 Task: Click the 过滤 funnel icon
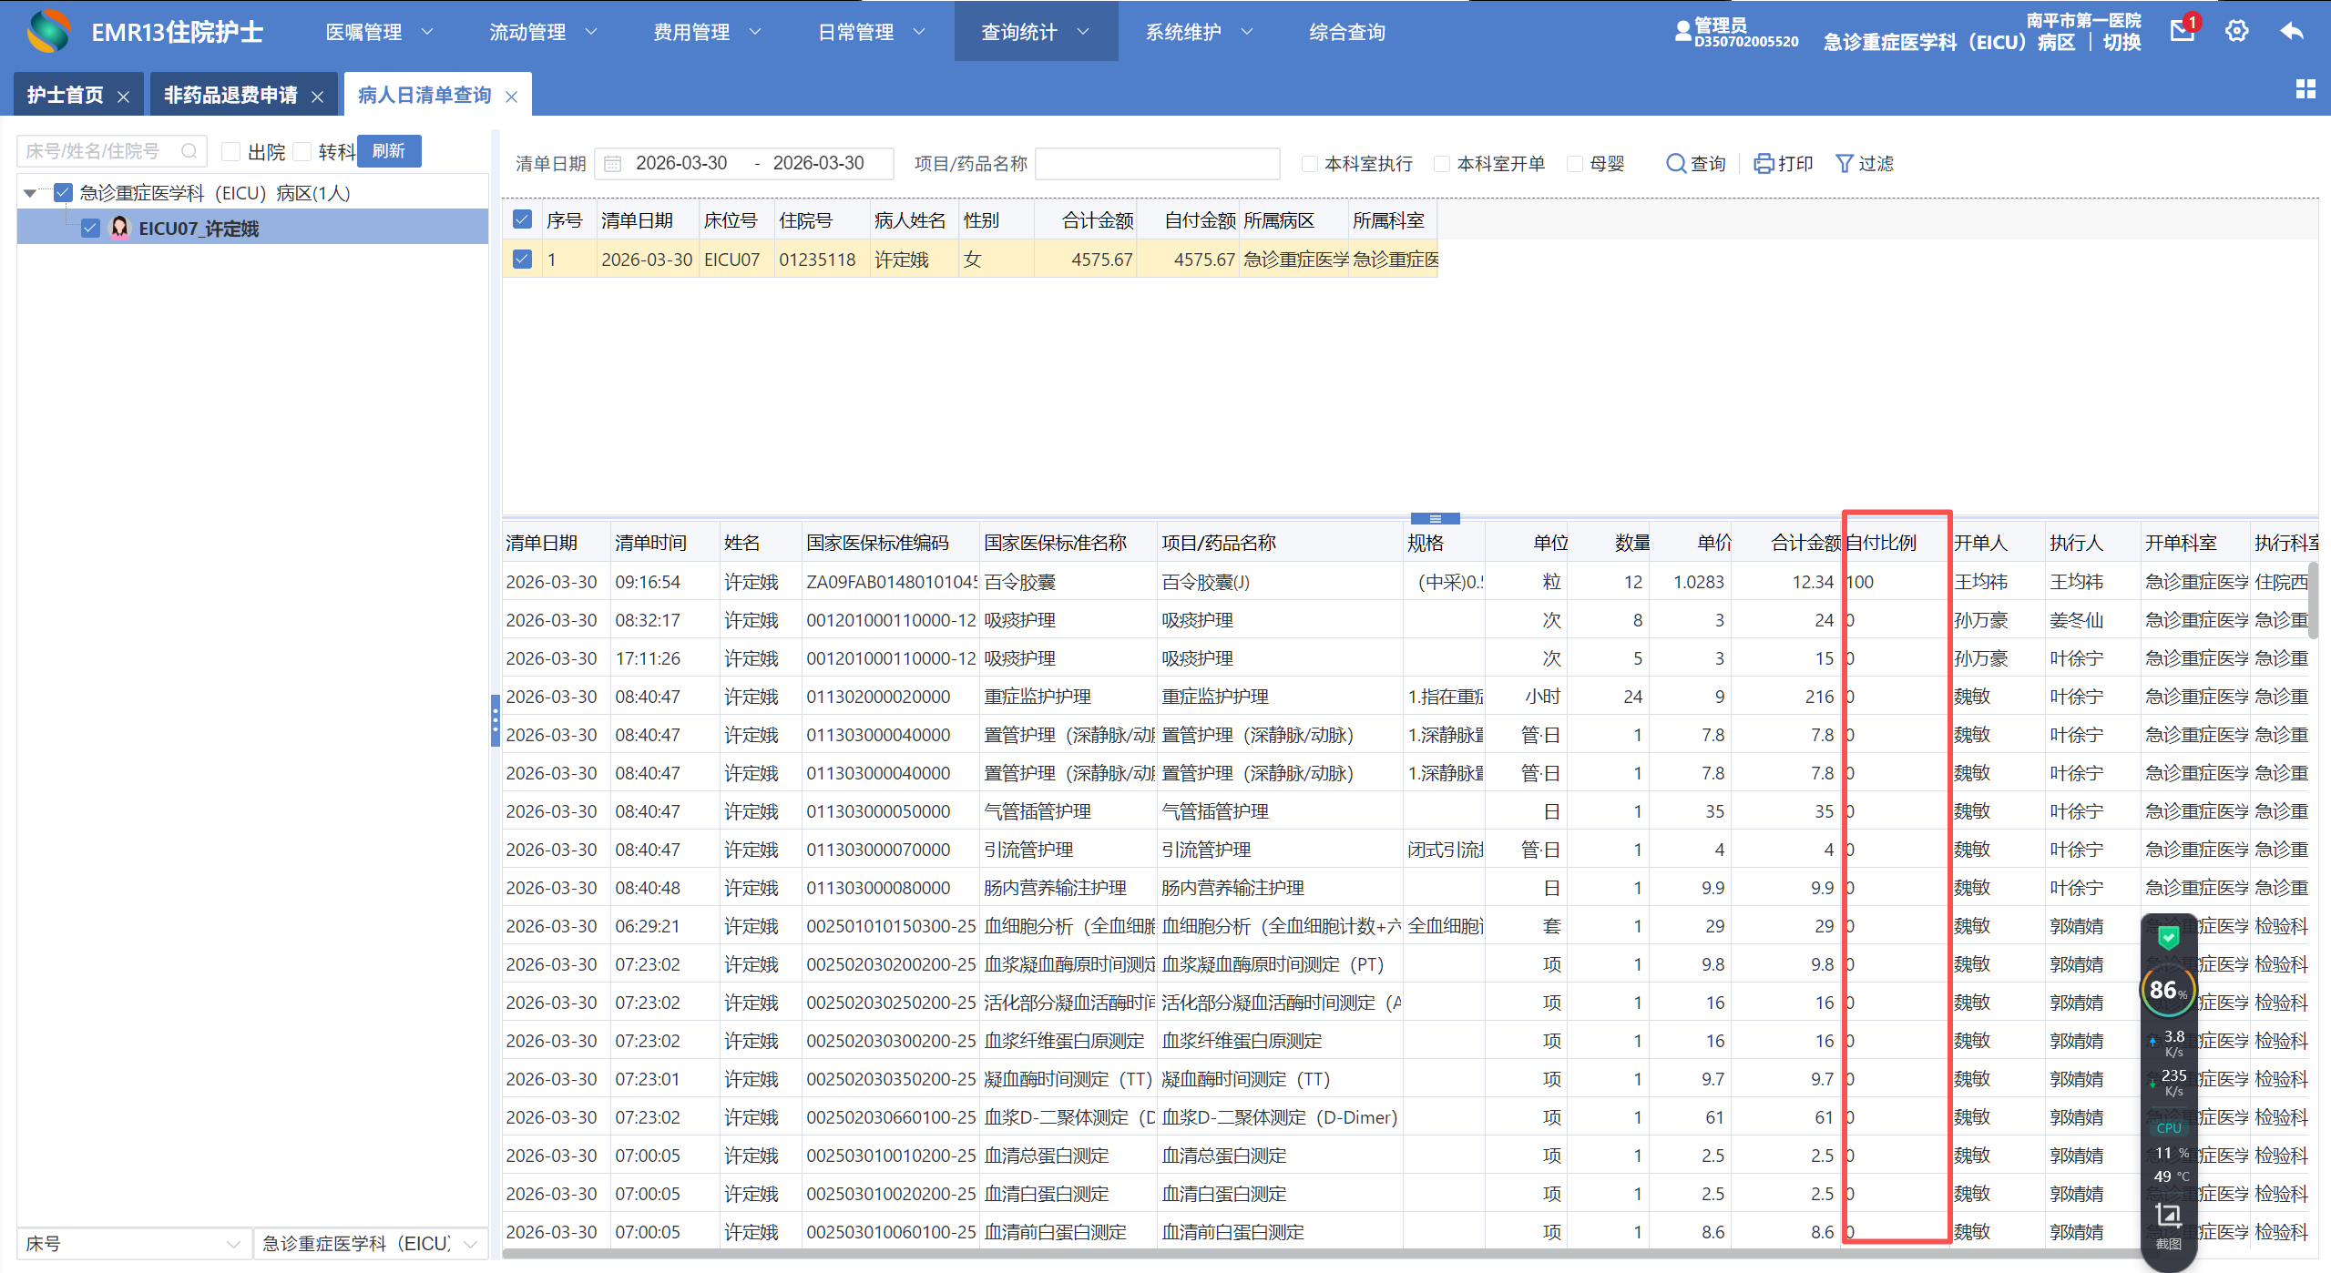[x=1845, y=164]
